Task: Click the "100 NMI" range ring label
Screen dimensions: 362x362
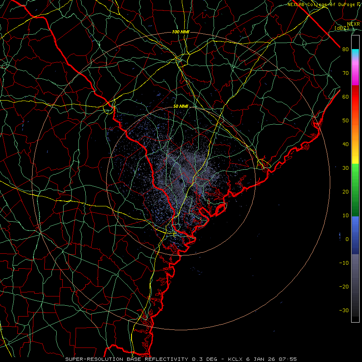Action: pyautogui.click(x=181, y=32)
